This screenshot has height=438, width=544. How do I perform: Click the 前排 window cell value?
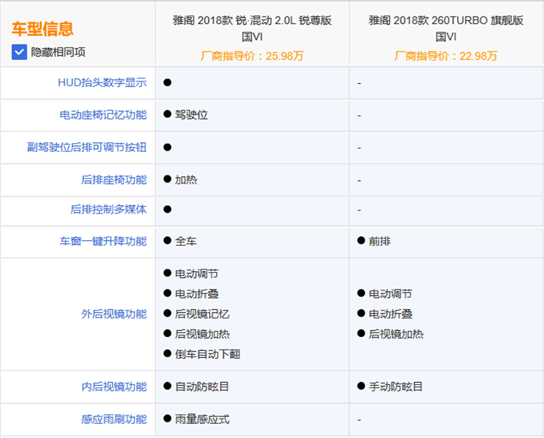click(379, 241)
